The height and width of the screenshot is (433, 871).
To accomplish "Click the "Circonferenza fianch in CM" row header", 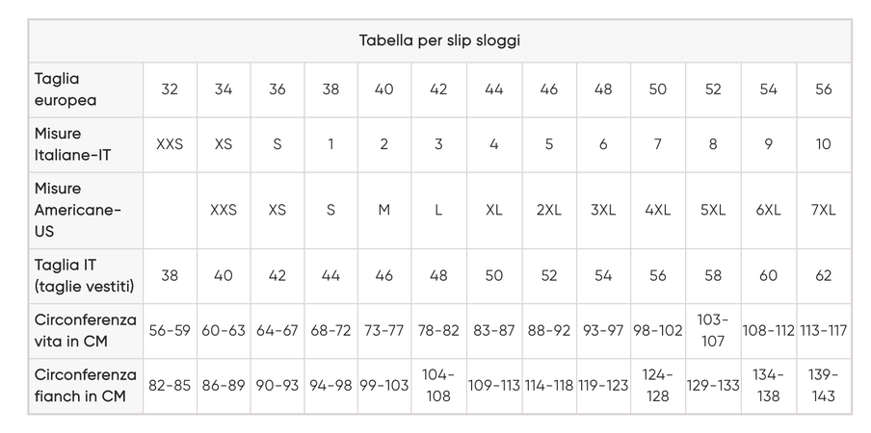I will 86,385.
